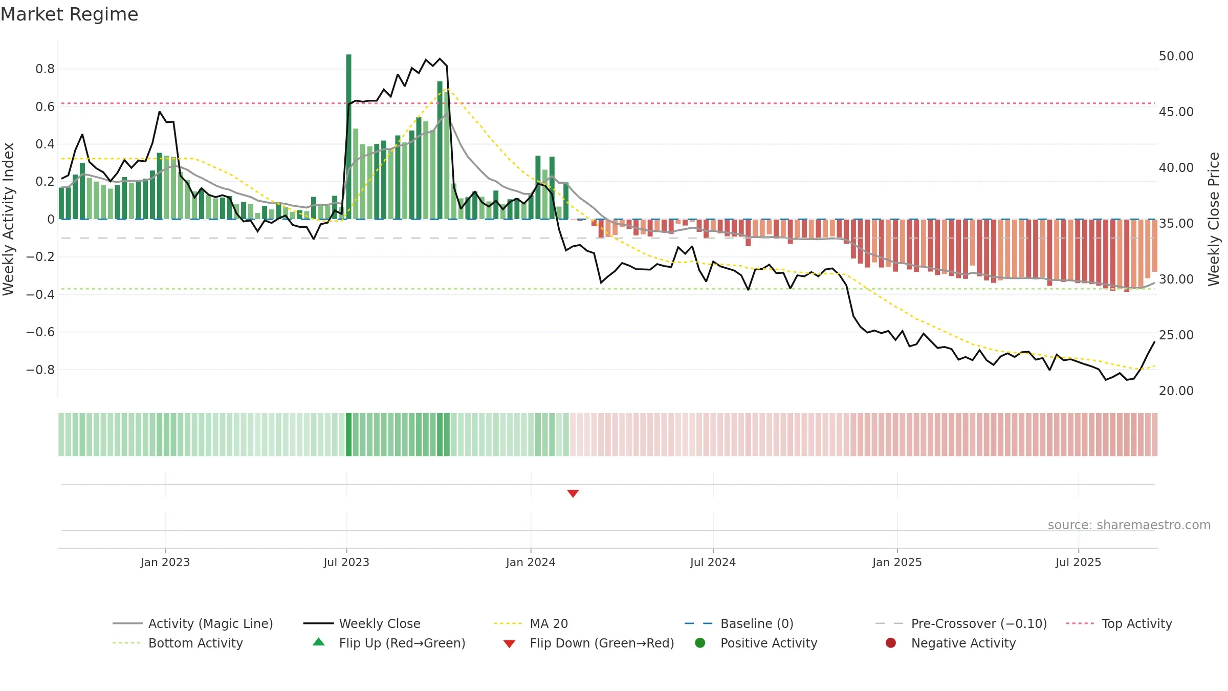Click the −0.8 activity axis label
The width and height of the screenshot is (1228, 691).
(40, 370)
